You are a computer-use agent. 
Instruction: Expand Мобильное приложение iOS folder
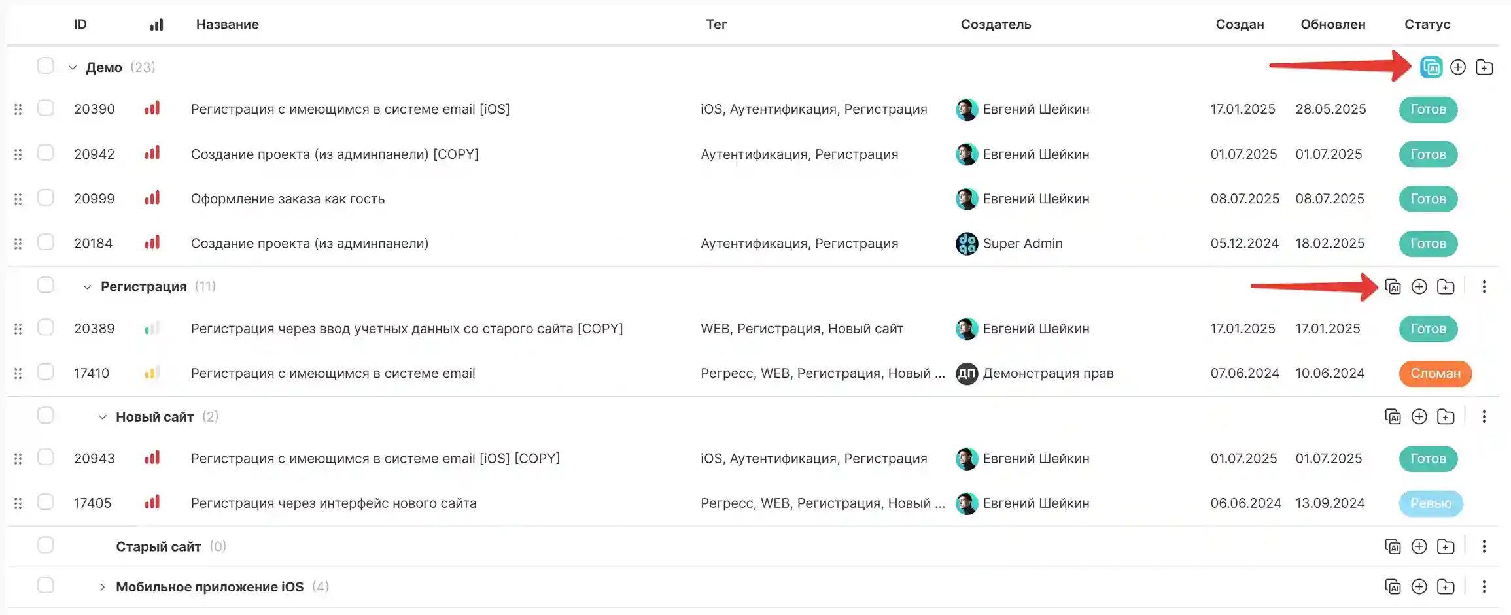[102, 587]
